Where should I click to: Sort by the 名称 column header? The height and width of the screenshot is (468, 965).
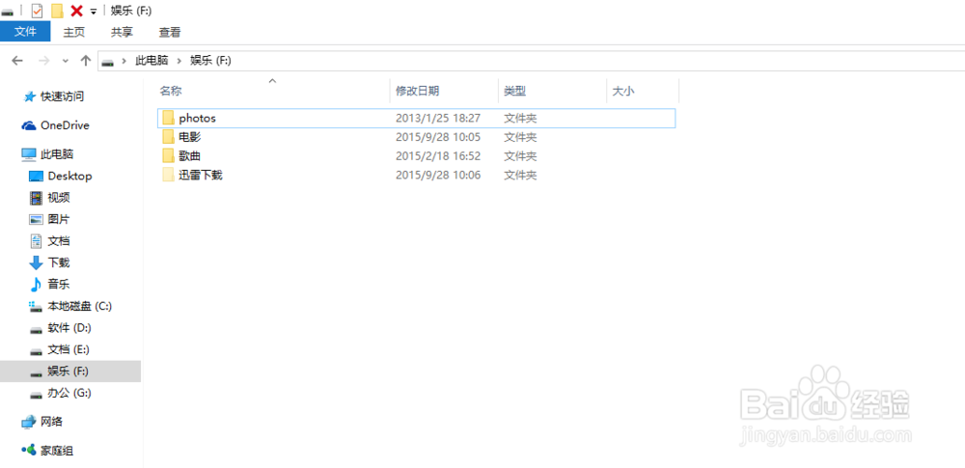coord(171,91)
